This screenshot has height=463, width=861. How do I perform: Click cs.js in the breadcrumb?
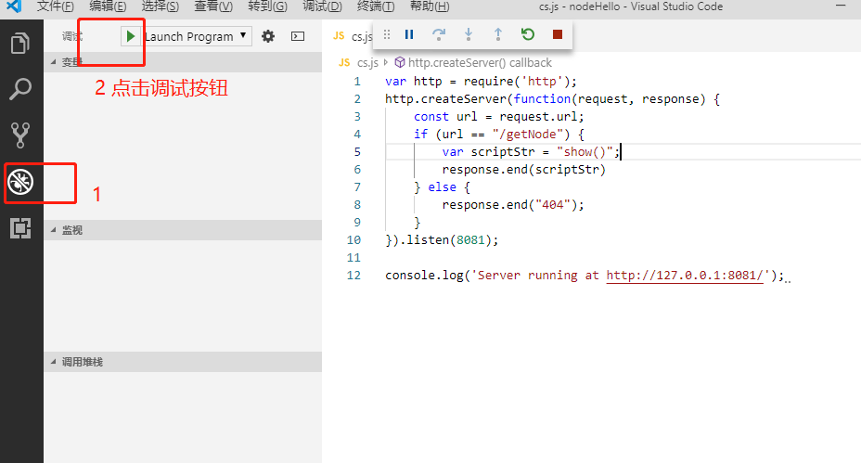coord(367,62)
